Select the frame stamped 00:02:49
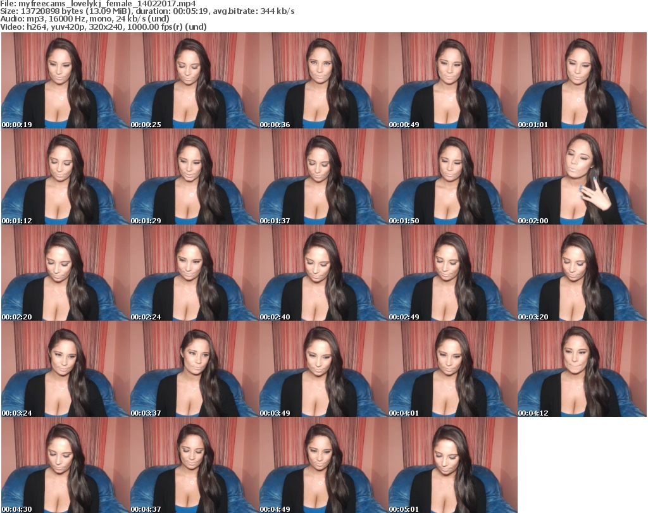This screenshot has width=648, height=513. tap(452, 273)
